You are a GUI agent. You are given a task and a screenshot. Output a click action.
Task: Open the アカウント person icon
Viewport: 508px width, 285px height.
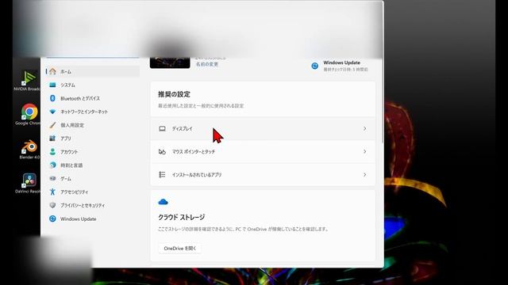(x=52, y=152)
